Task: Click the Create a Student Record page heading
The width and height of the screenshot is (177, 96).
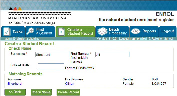Action: click(x=29, y=44)
